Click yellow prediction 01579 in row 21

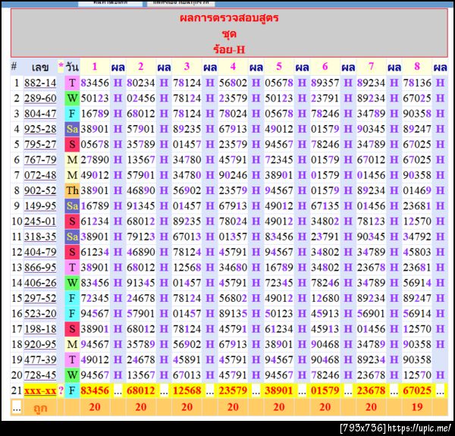tap(325, 391)
